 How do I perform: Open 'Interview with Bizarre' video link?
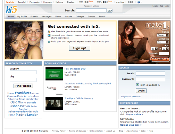tap(87, 84)
